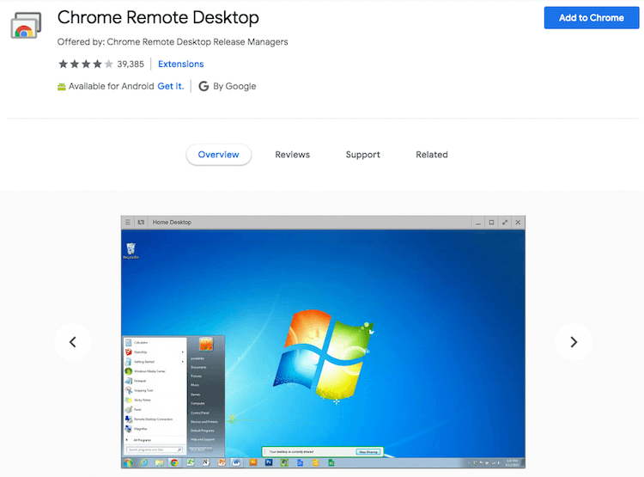Click Windows Start orb in preview taskbar

click(x=128, y=463)
